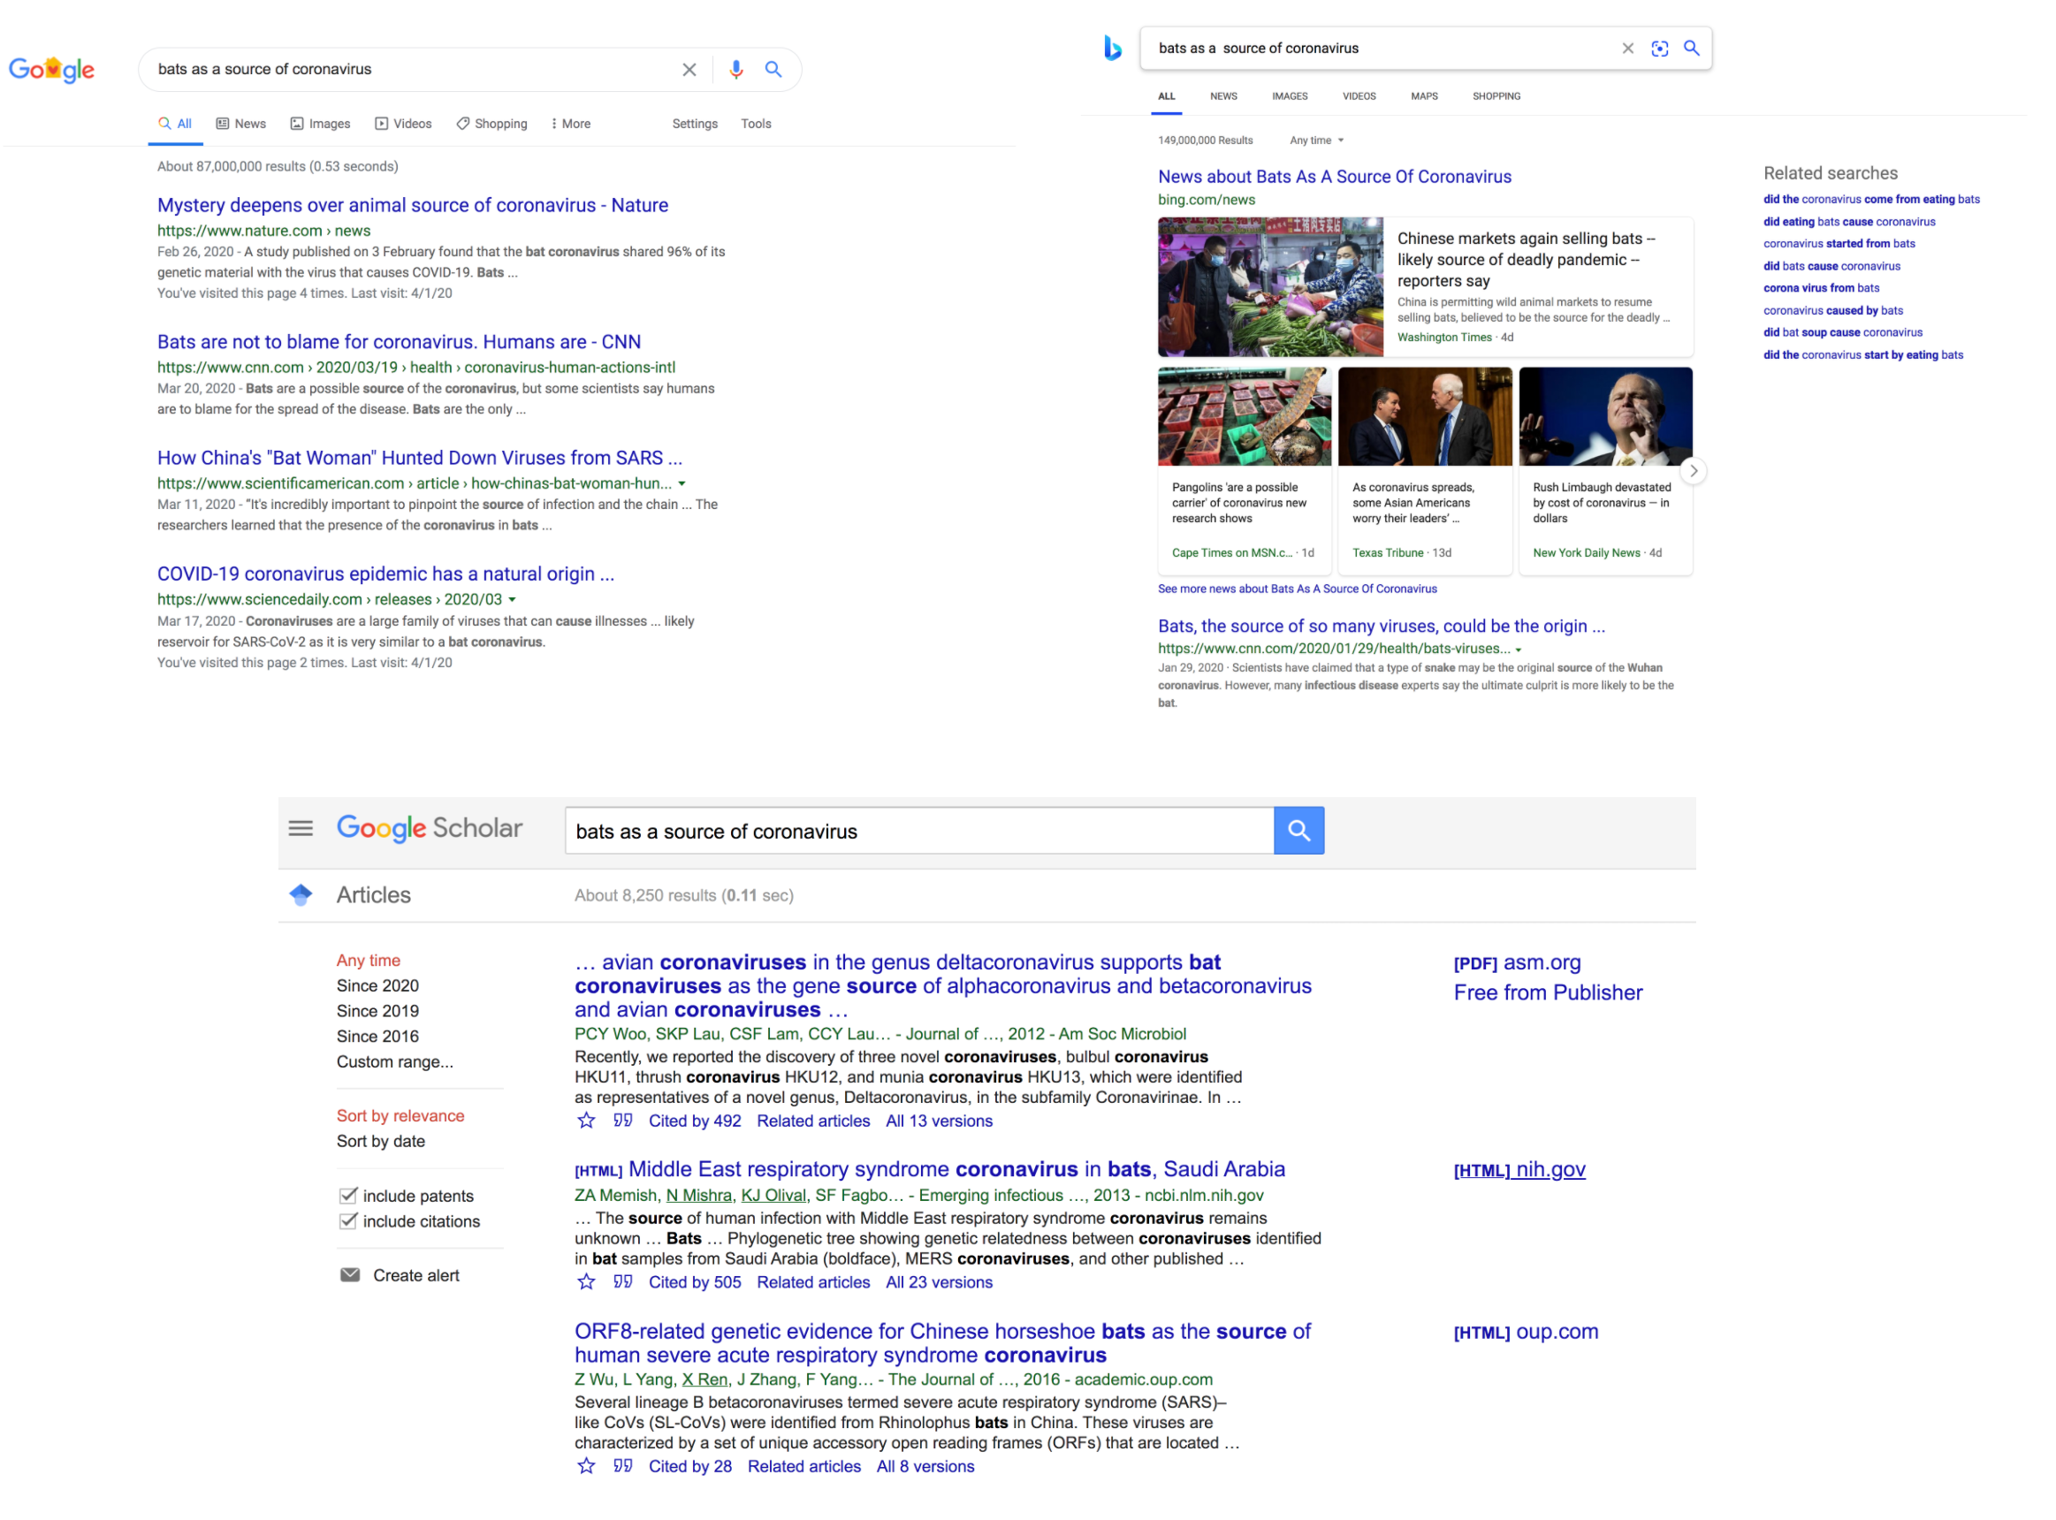
Task: Star the Middle East respiratory syndrome article
Action: 586,1282
